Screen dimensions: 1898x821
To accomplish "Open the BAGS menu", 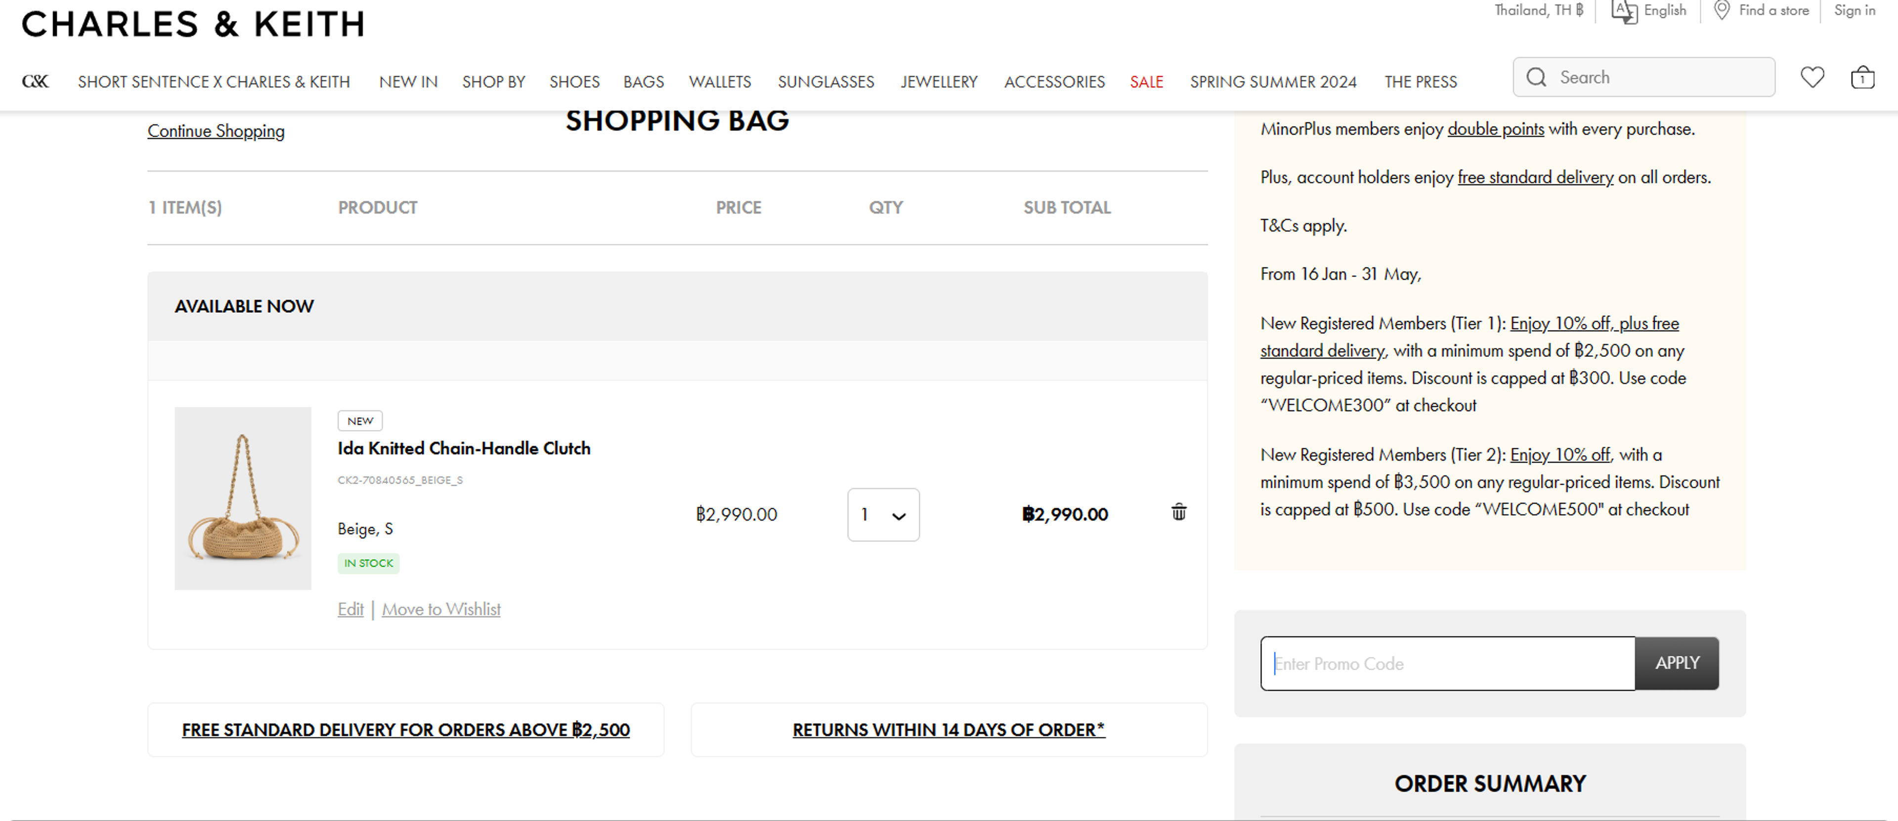I will pos(643,82).
